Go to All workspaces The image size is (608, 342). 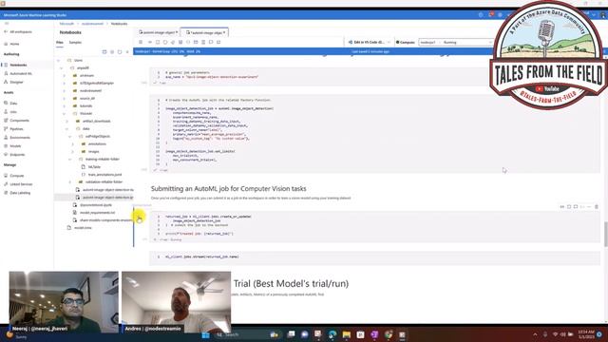click(18, 31)
